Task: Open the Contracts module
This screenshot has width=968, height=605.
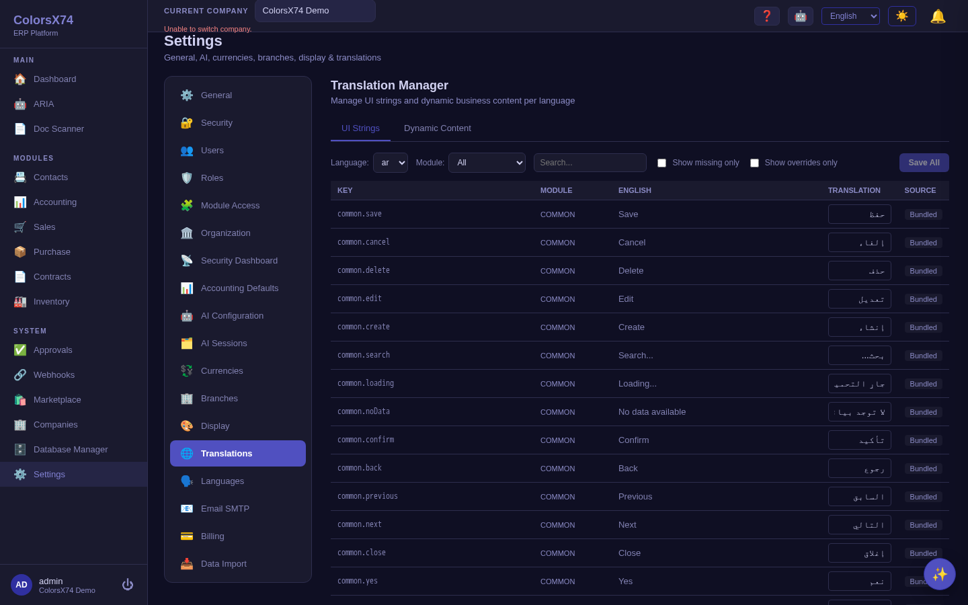Action: coord(74,277)
